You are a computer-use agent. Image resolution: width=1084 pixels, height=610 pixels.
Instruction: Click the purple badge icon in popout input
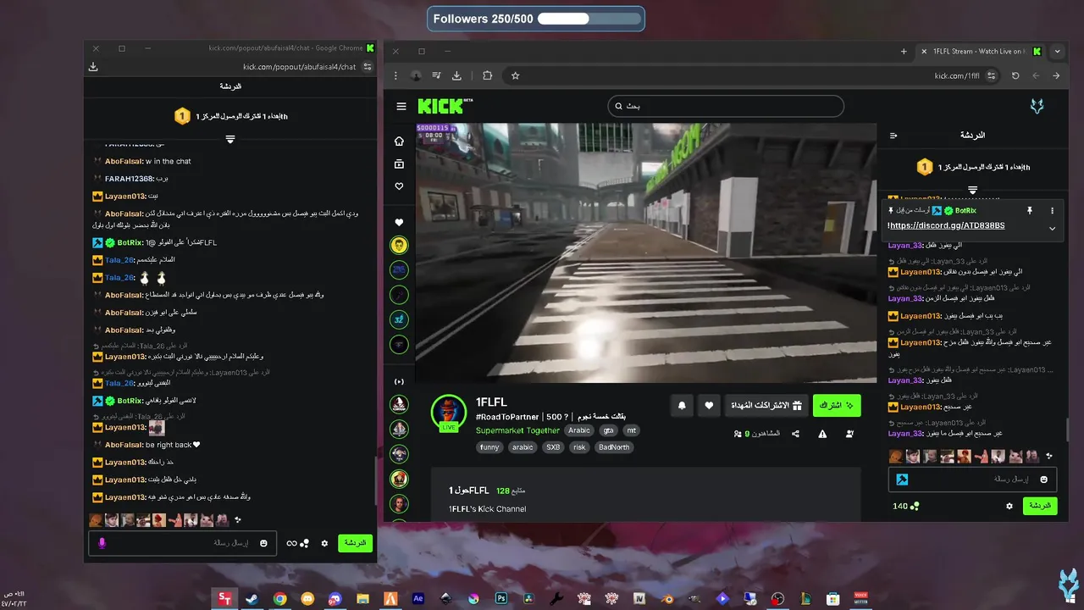(x=102, y=543)
